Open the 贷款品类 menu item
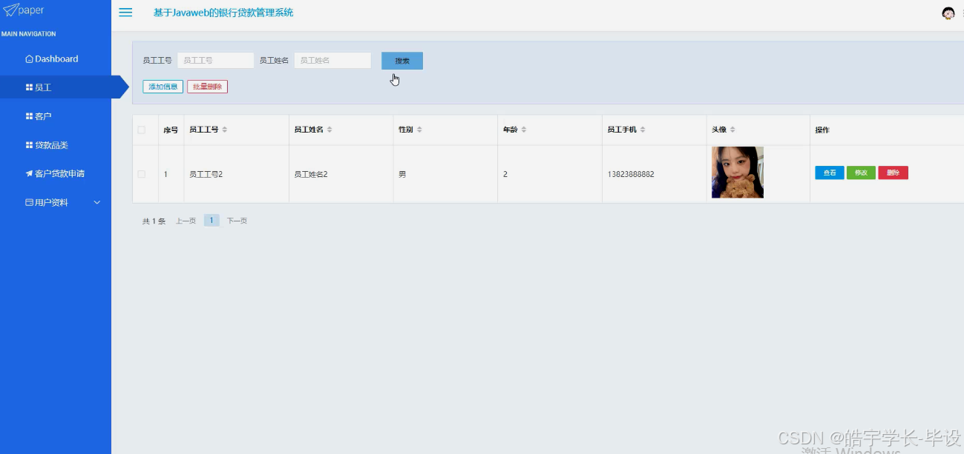Image resolution: width=964 pixels, height=454 pixels. tap(56, 145)
